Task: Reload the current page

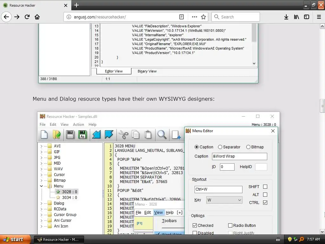Action: [27, 17]
